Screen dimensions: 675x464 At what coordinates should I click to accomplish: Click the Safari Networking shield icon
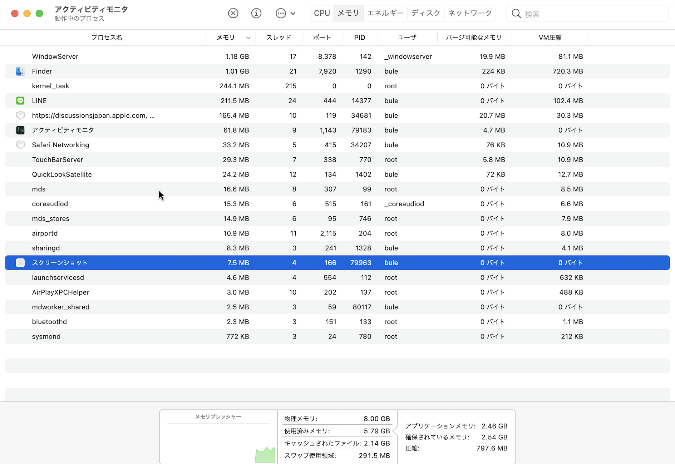pyautogui.click(x=20, y=145)
